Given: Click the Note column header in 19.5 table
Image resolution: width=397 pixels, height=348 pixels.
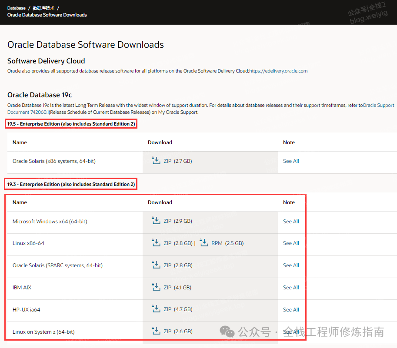Looking at the screenshot, I should [x=289, y=143].
